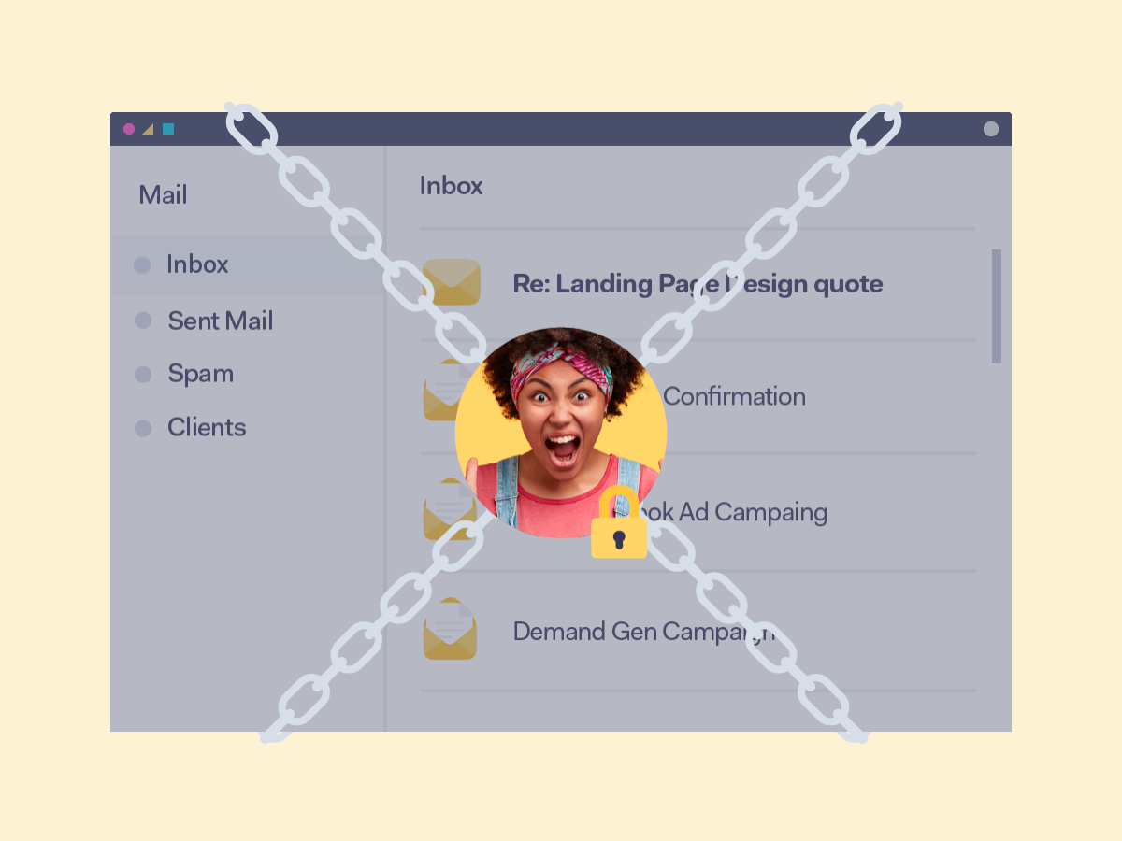The image size is (1122, 841).
Task: Select the bullet next to Clients
Action: click(x=143, y=428)
